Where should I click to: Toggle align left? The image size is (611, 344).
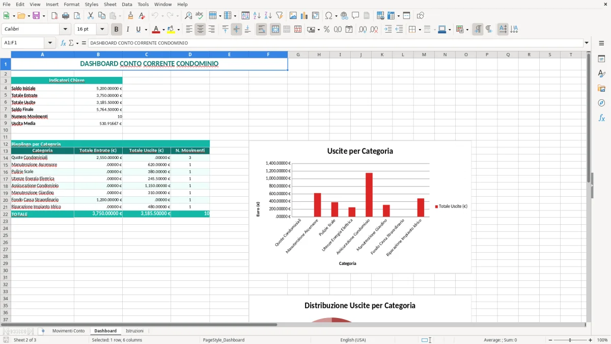189,30
